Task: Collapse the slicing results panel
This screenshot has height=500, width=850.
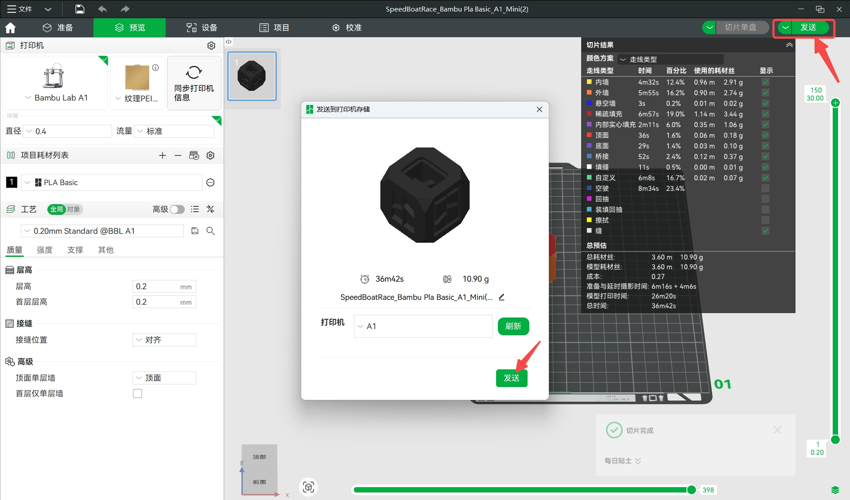Action: pos(789,45)
